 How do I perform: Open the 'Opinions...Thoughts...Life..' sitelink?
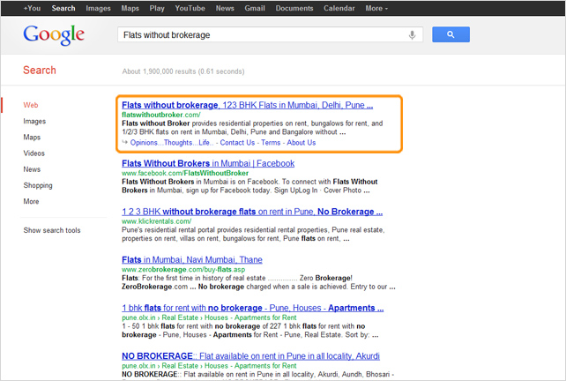172,143
